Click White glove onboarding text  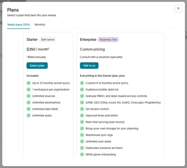pyautogui.click(x=101, y=154)
